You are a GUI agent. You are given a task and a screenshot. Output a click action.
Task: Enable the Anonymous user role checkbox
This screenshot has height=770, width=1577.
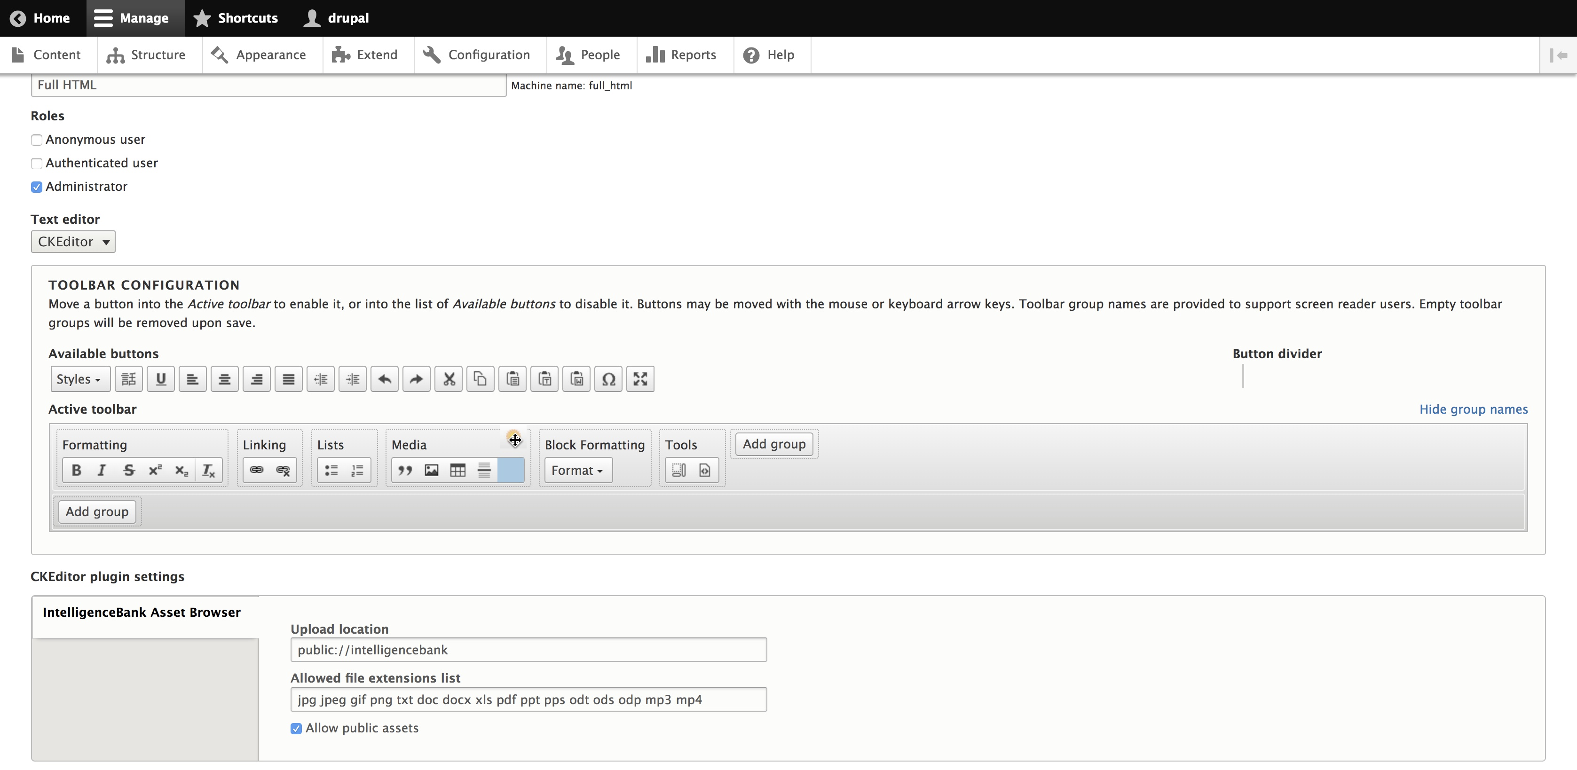37,140
